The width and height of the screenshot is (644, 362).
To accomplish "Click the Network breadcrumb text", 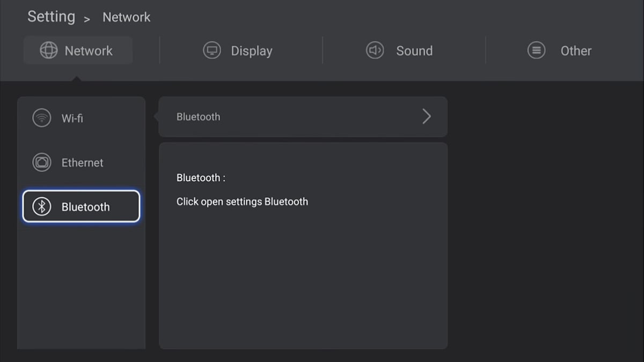I will point(127,17).
